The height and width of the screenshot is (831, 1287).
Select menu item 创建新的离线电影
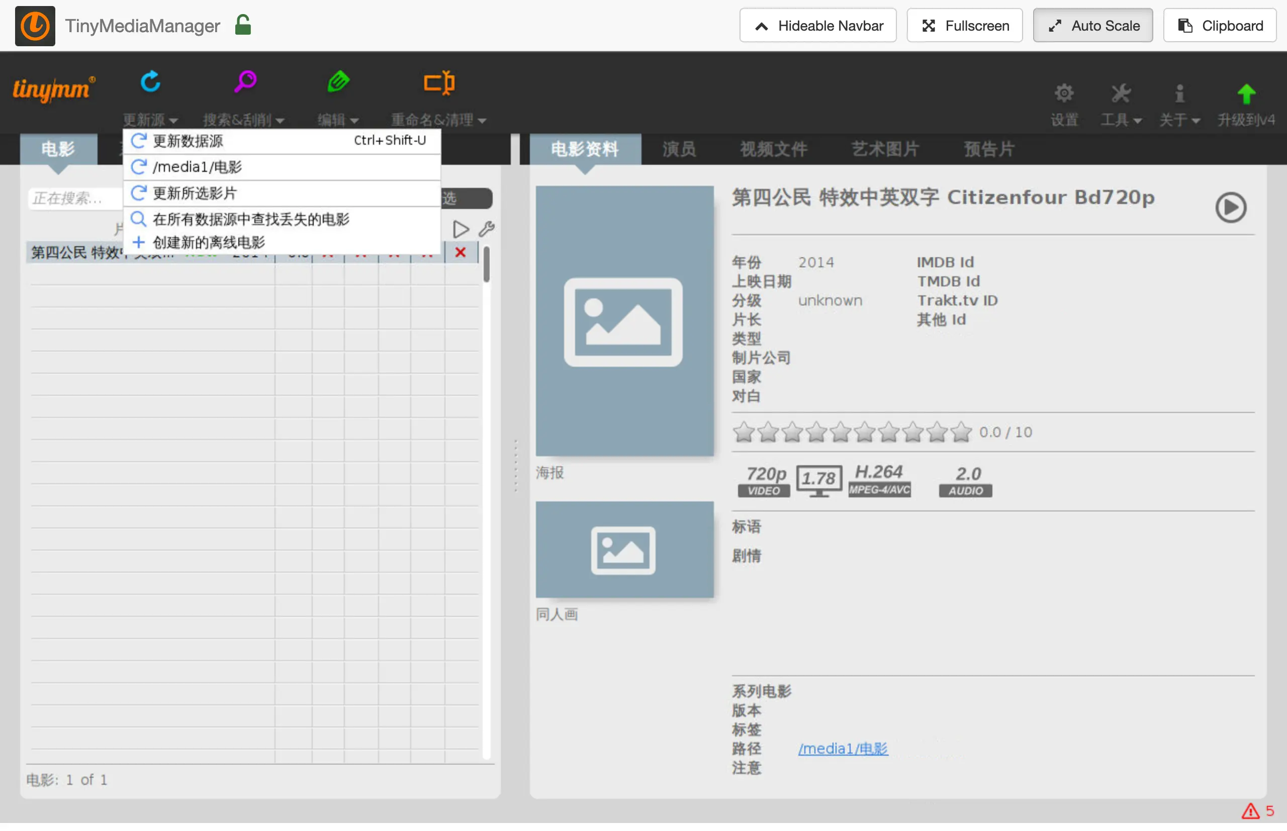282,242
